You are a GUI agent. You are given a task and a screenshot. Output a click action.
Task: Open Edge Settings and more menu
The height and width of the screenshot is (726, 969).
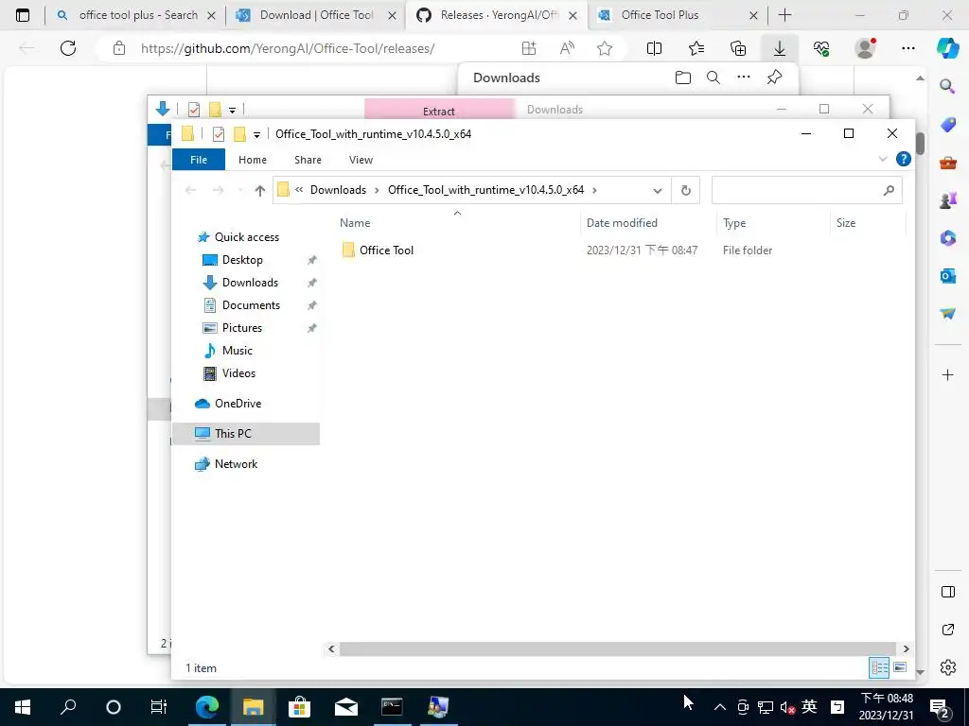click(907, 48)
